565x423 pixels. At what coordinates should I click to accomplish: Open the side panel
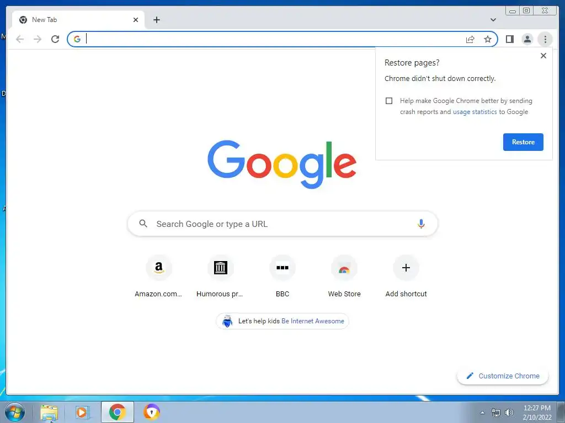coord(509,39)
